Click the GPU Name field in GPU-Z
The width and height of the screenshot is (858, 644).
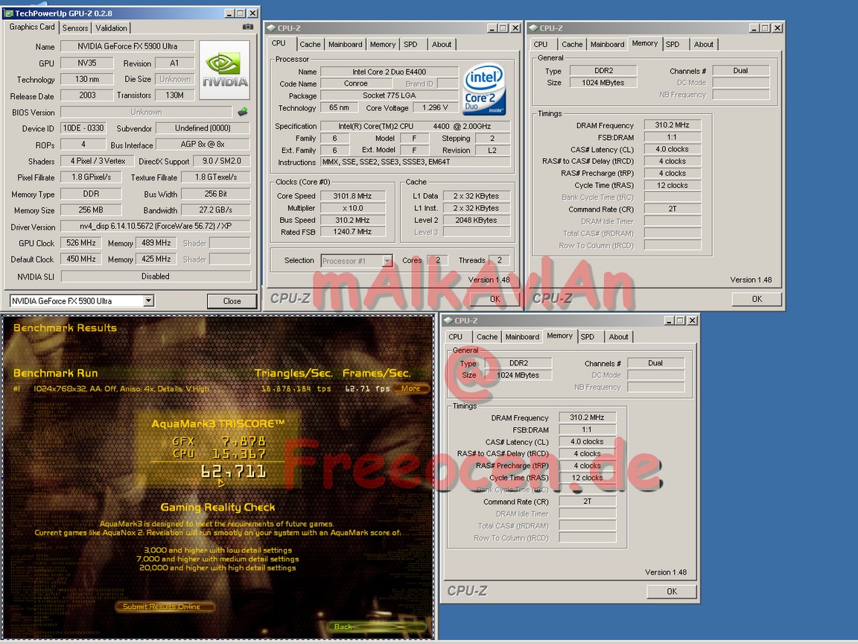tap(127, 46)
